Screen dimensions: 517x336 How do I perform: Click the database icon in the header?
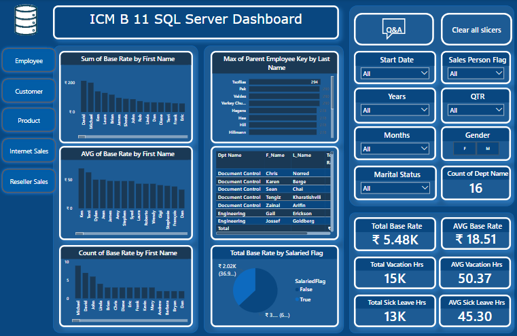pyautogui.click(x=26, y=20)
